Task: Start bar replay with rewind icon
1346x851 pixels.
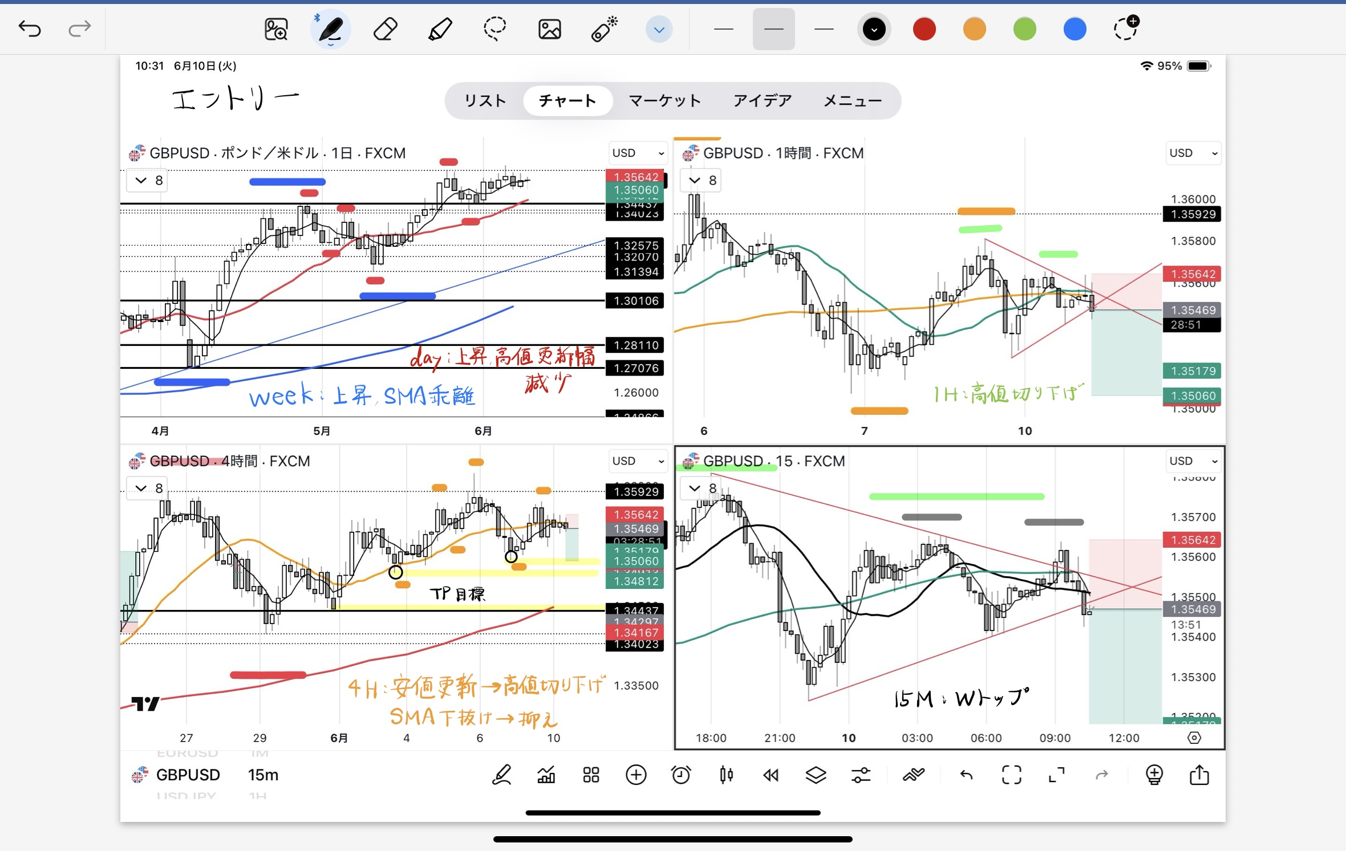Action: coord(771,775)
